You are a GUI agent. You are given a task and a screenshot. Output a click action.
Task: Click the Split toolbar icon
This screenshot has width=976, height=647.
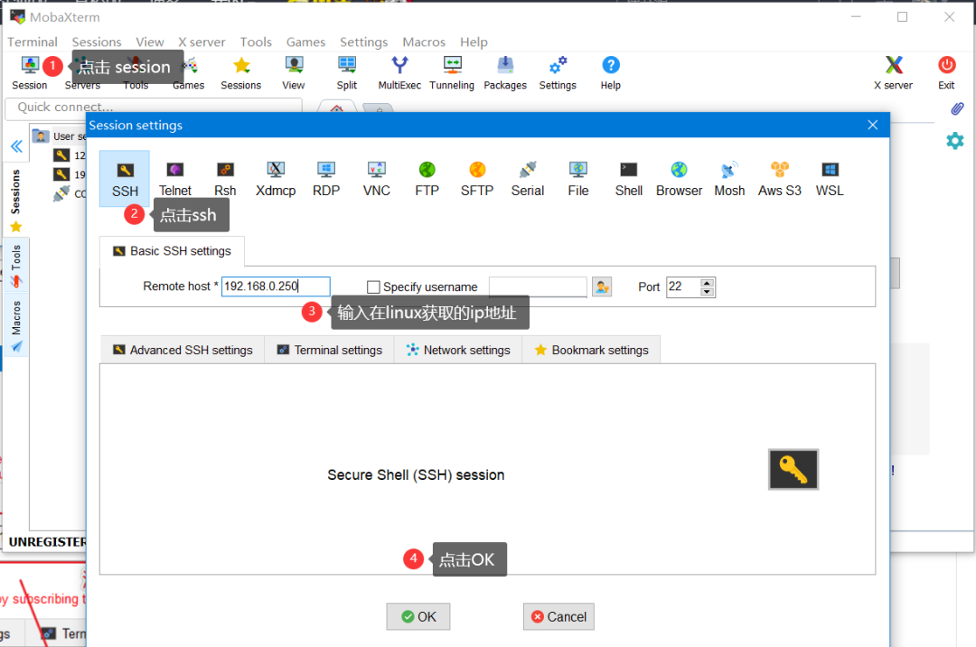pos(347,73)
